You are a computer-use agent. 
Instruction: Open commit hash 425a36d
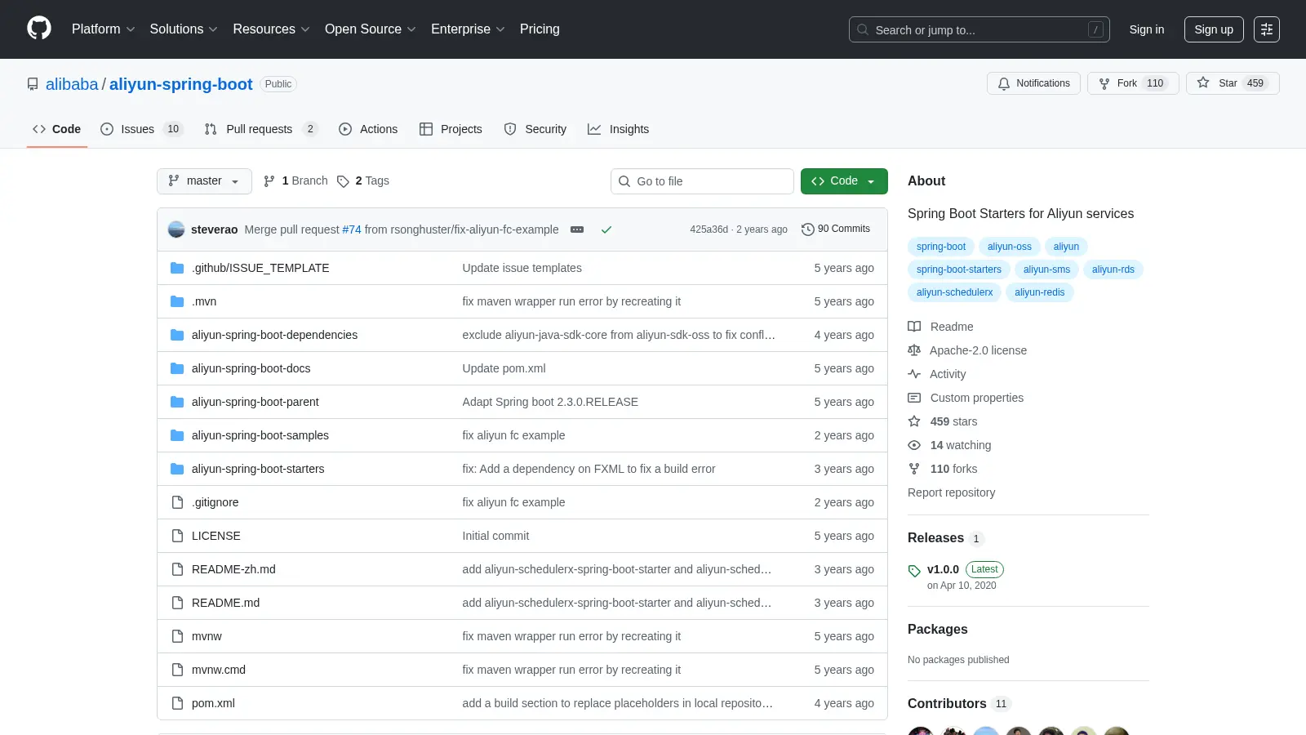709,229
